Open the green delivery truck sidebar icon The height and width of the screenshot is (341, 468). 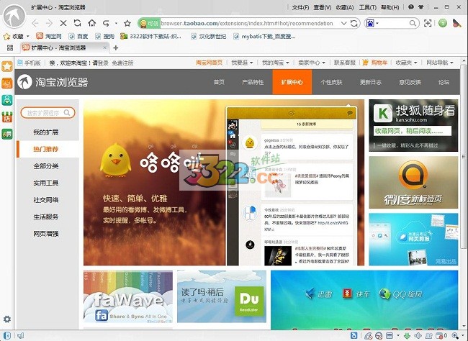pyautogui.click(x=7, y=134)
